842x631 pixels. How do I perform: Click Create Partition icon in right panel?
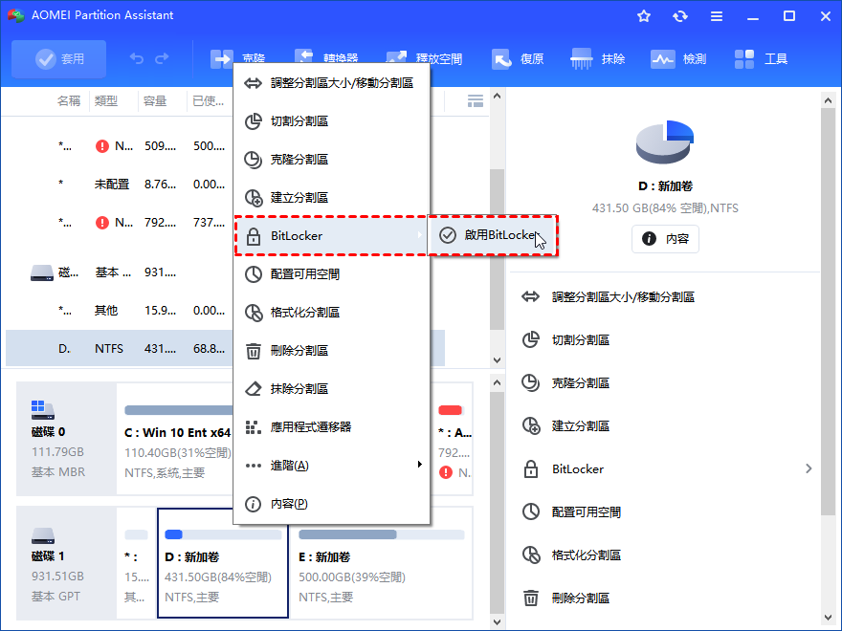click(x=531, y=426)
